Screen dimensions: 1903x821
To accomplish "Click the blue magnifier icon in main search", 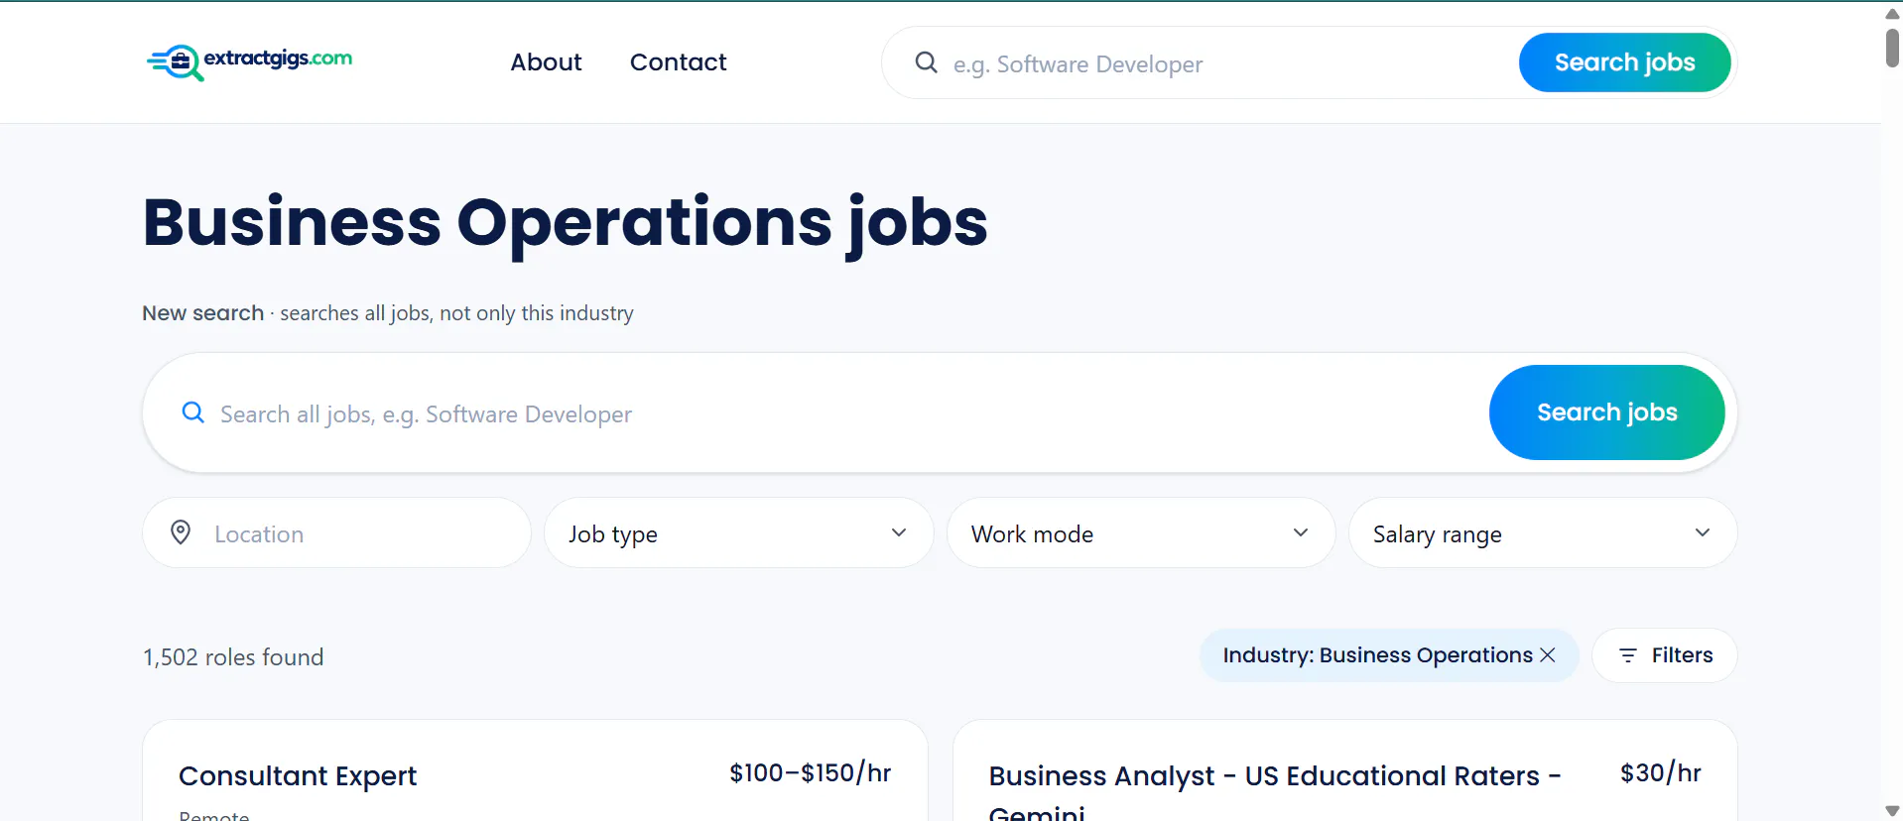I will coord(193,412).
